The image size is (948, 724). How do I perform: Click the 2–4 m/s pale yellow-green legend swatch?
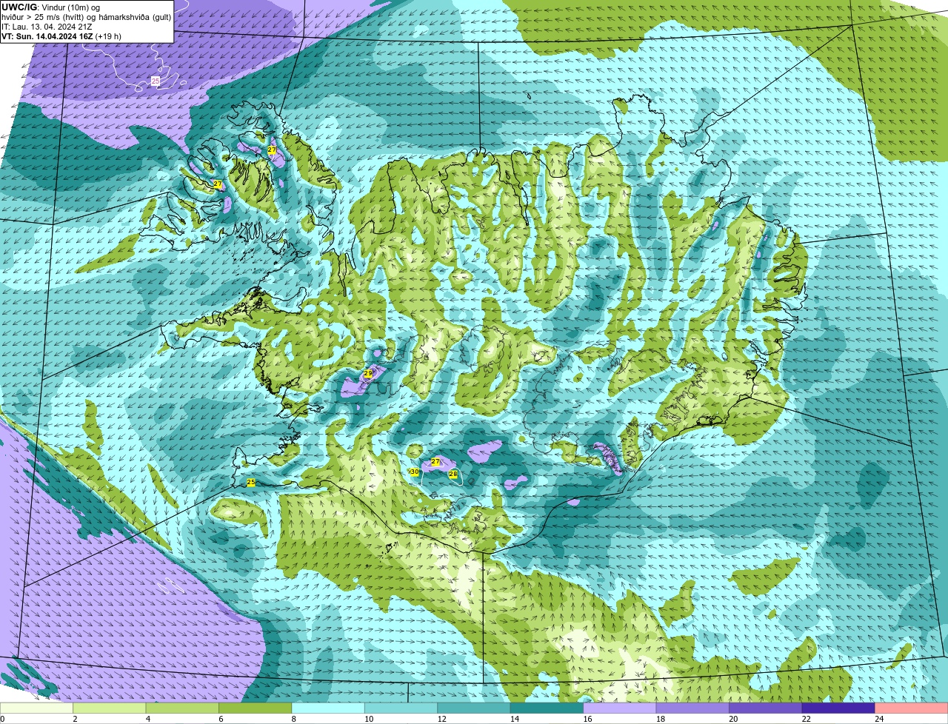[110, 708]
